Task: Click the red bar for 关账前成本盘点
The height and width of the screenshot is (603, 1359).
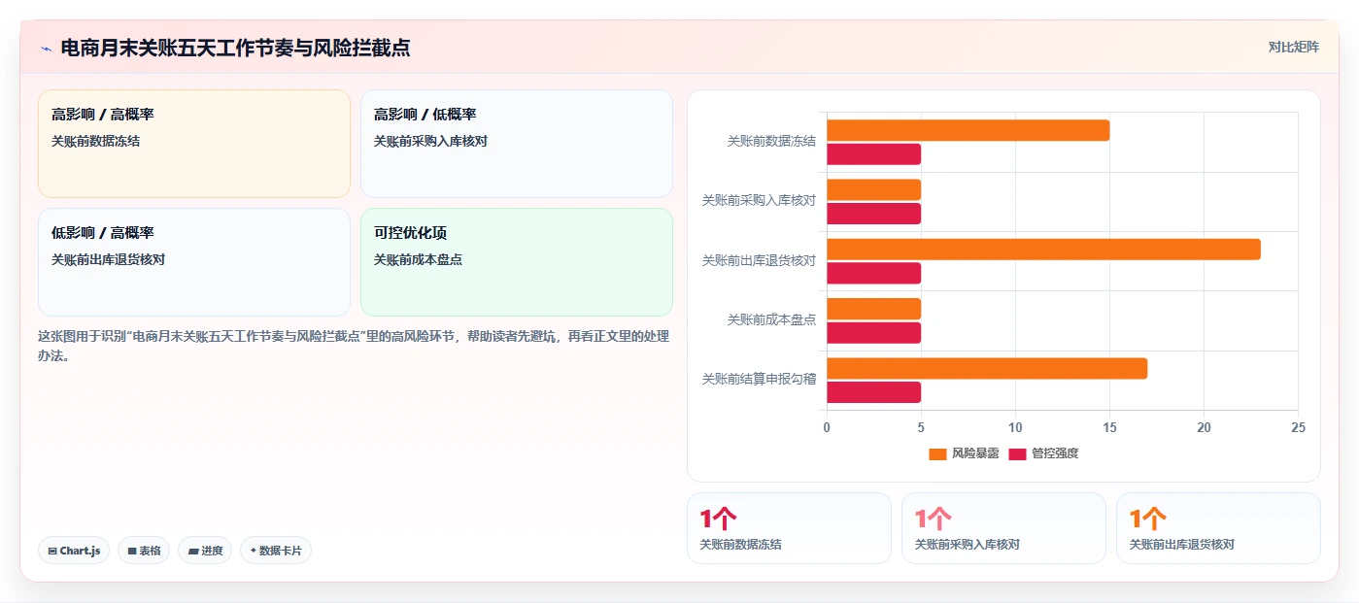Action: click(x=873, y=333)
